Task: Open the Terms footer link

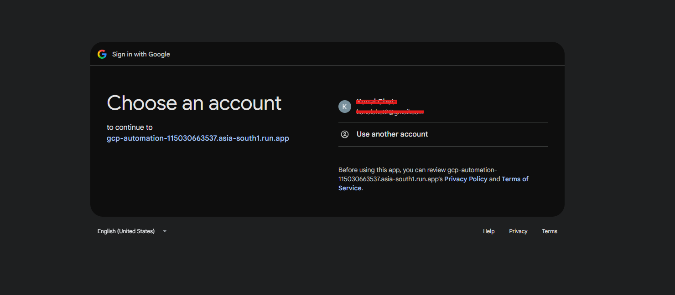Action: pos(550,231)
